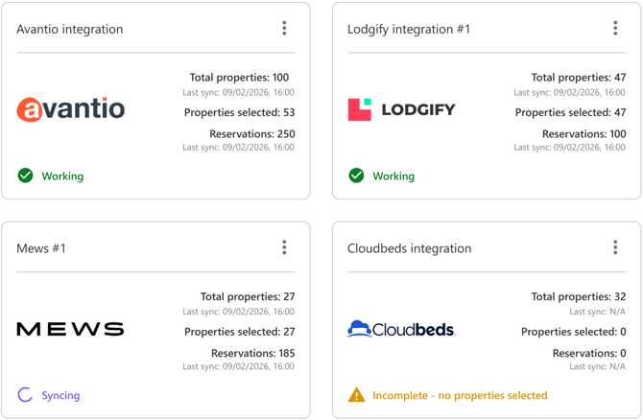Select the 'Avantio integration' card title
This screenshot has width=643, height=420.
pyautogui.click(x=70, y=30)
